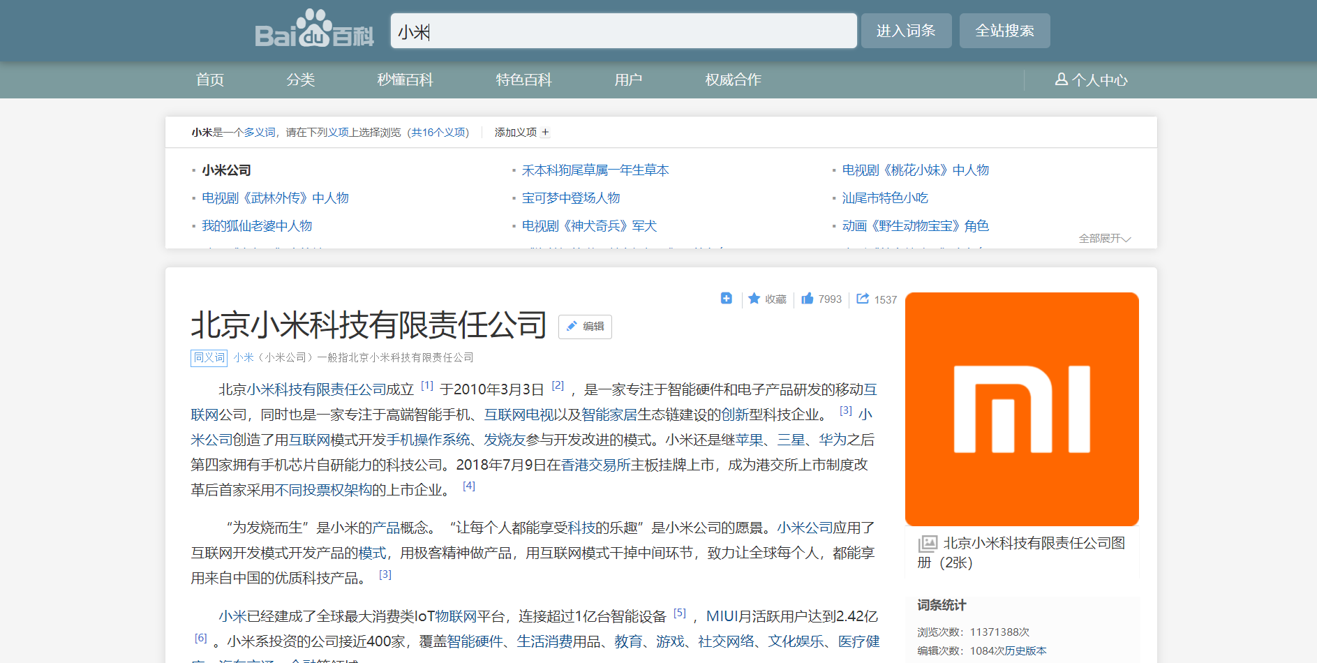Click the MIUI link

click(x=722, y=616)
